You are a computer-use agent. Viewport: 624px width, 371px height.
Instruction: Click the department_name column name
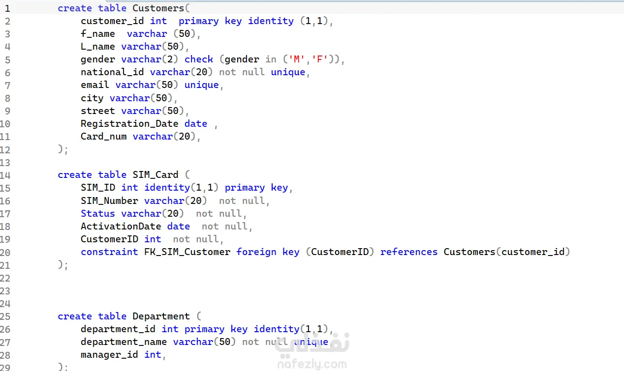124,342
